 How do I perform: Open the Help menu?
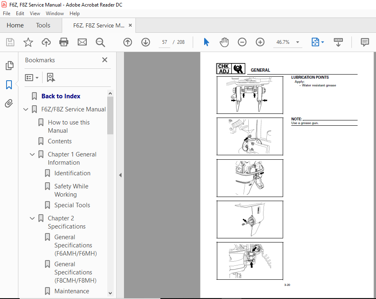click(74, 14)
